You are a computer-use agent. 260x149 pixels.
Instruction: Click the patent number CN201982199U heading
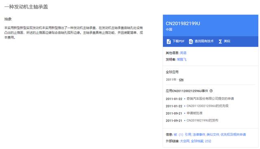183,23
